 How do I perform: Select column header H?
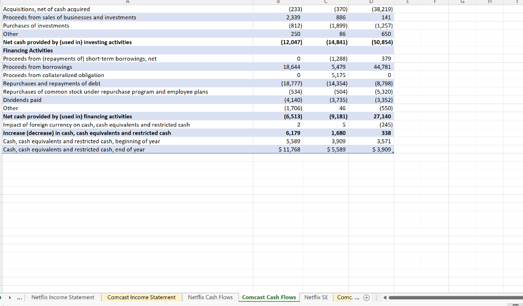pos(489,2)
